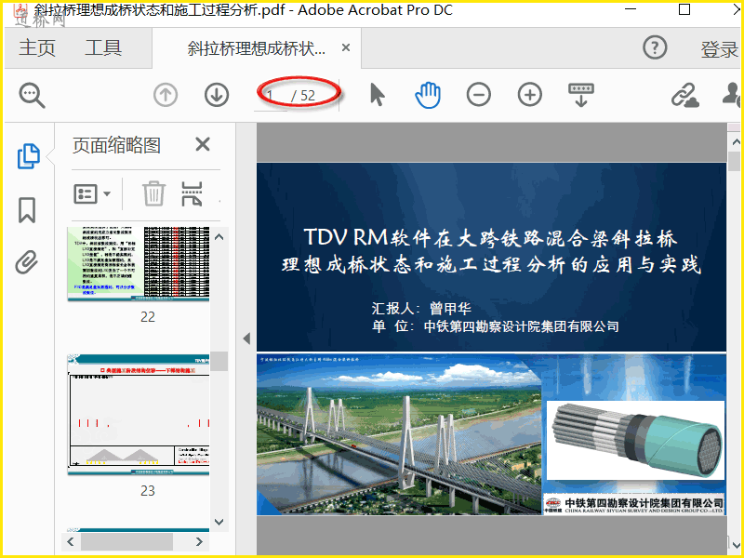Viewport: 744px width, 558px height.
Task: Click the "汇报人: 曾甲华" text
Action: [421, 309]
